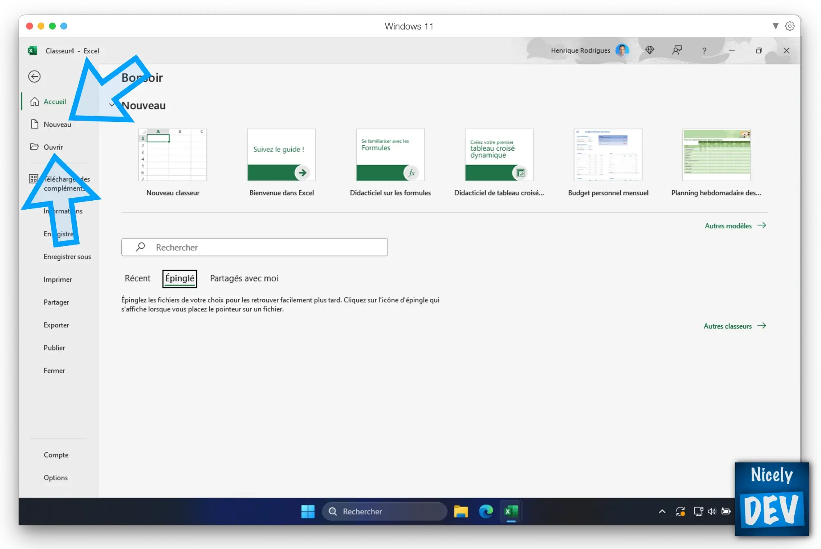Open the Exporter page
821x549 pixels.
click(56, 325)
